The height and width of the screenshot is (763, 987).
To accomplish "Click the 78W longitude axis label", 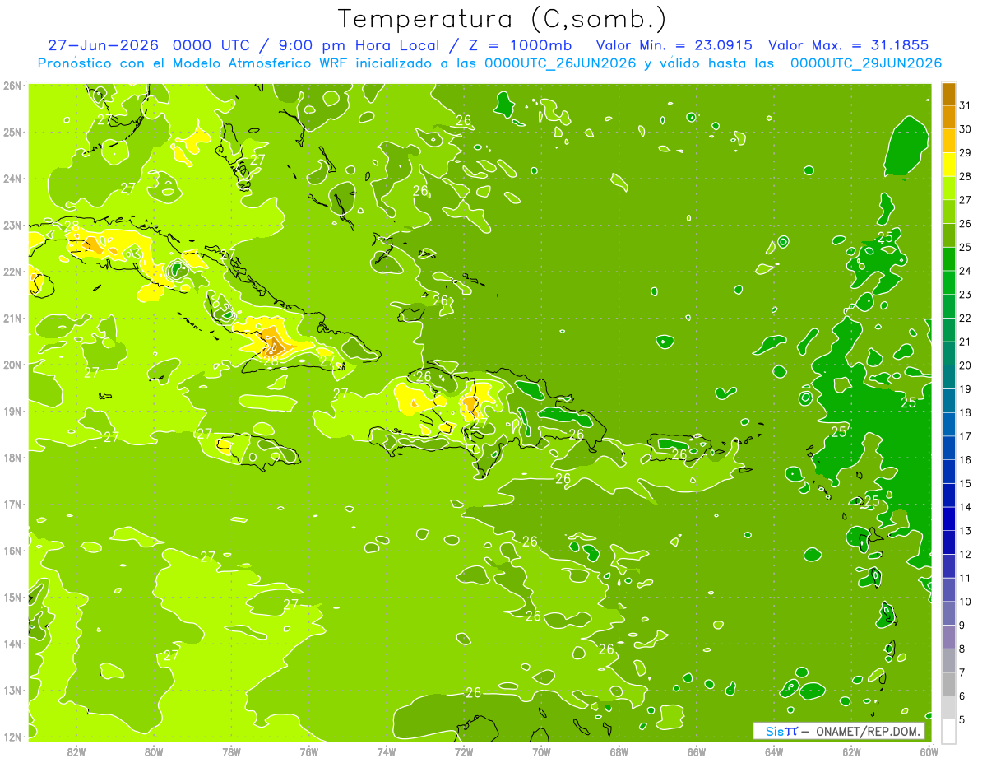I will pyautogui.click(x=231, y=751).
